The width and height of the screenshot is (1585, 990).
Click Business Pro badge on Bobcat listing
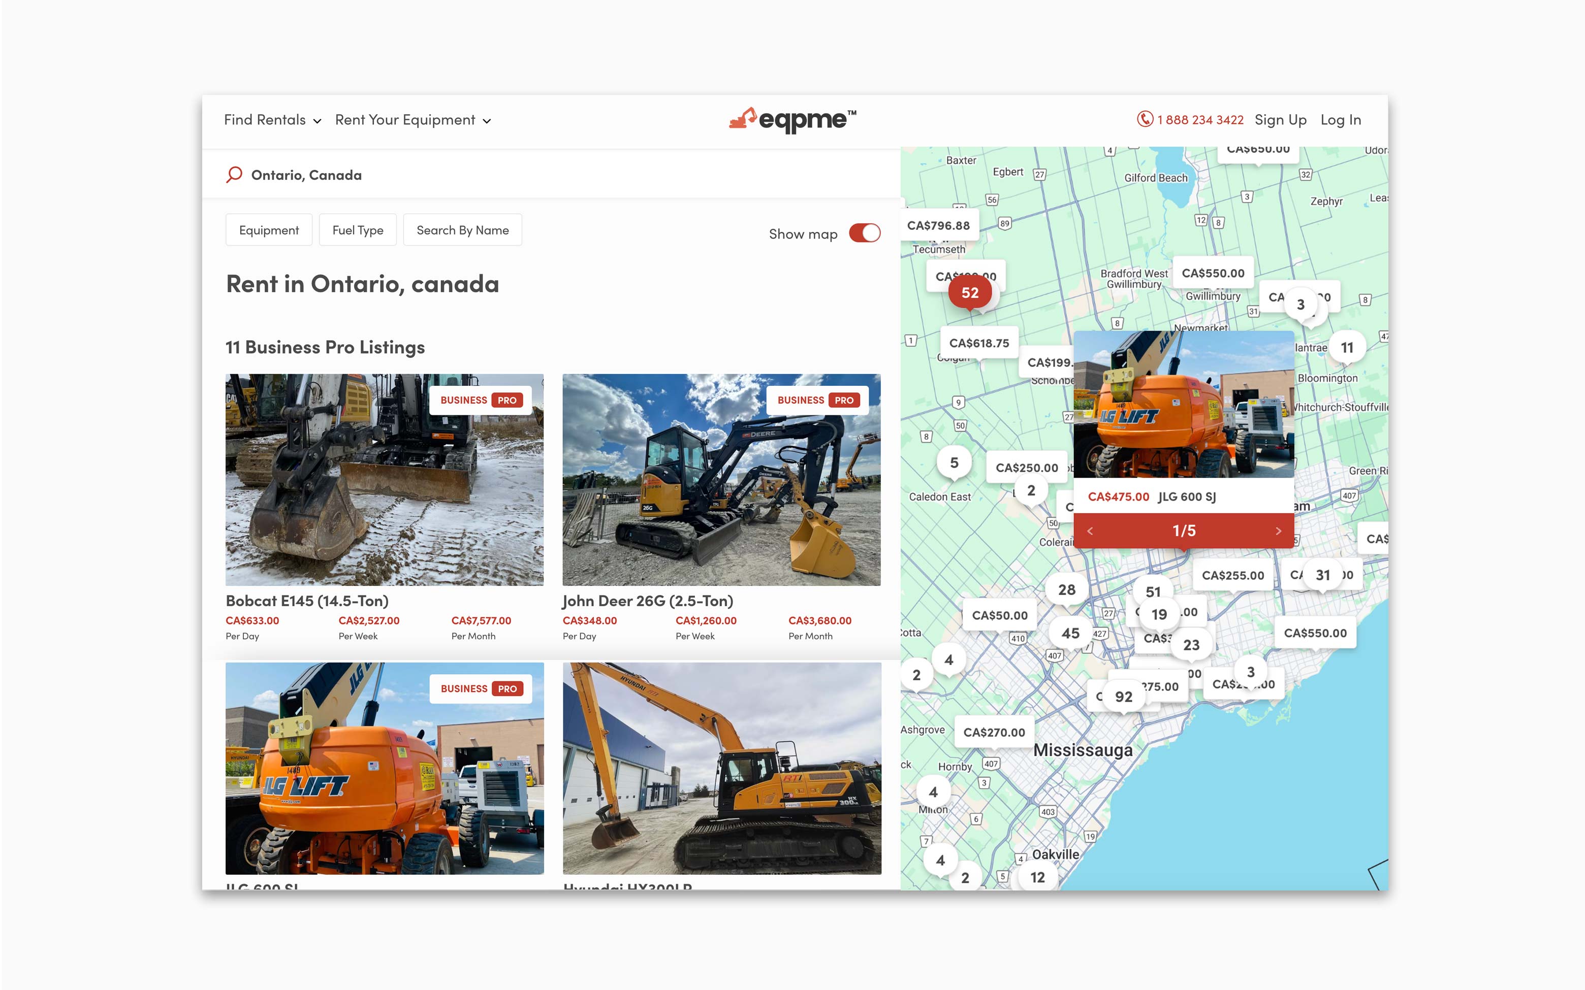click(481, 400)
